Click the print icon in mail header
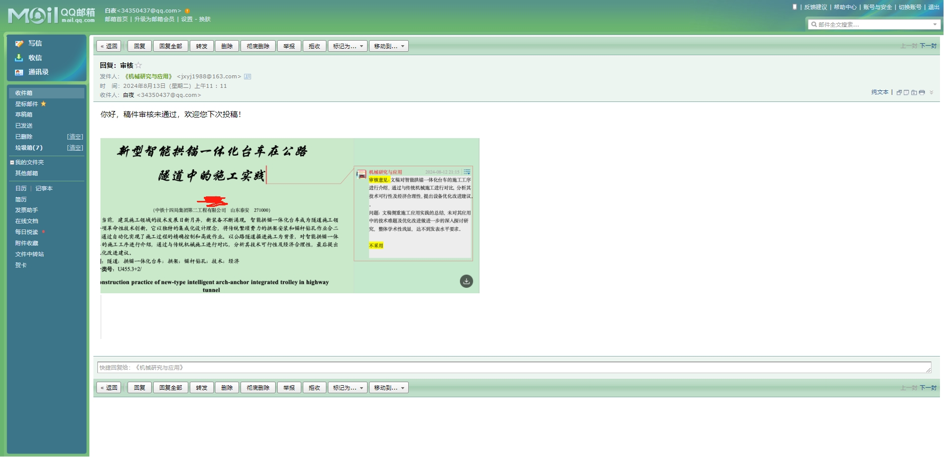This screenshot has height=457, width=944. pos(921,92)
